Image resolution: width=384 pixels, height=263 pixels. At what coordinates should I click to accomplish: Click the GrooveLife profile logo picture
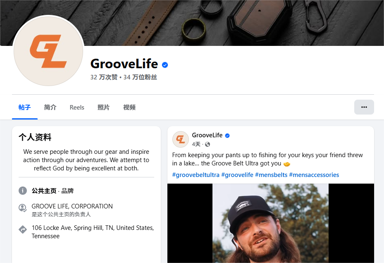tap(48, 51)
